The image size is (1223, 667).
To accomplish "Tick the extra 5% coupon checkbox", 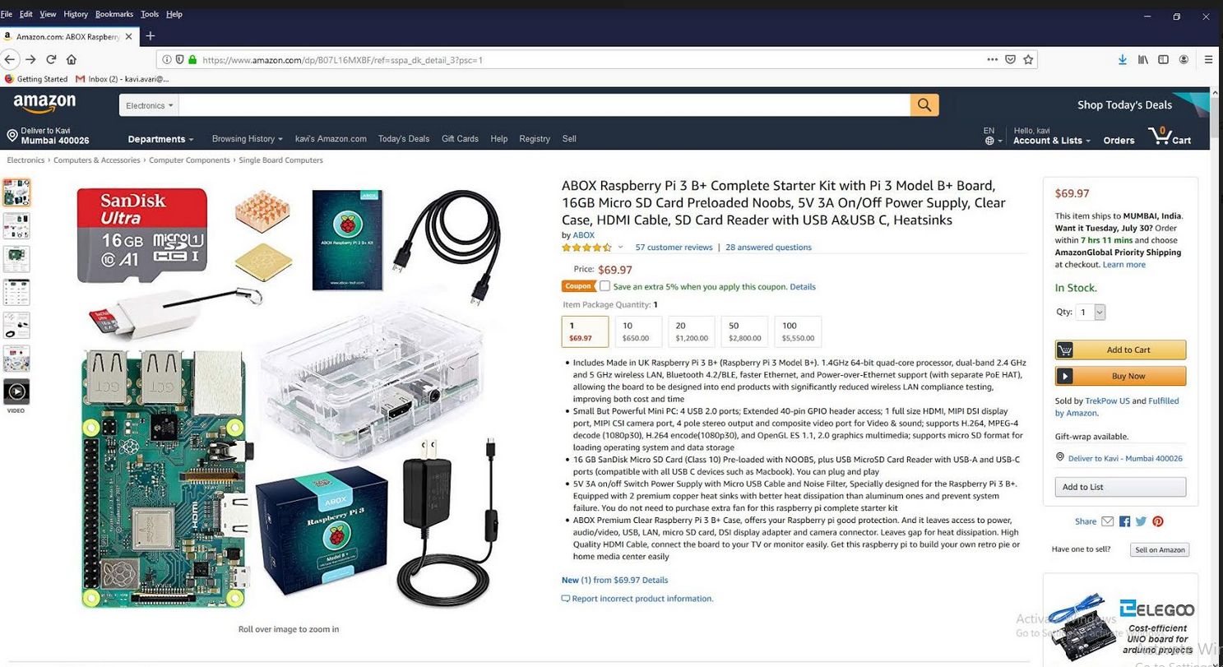I will pos(605,286).
